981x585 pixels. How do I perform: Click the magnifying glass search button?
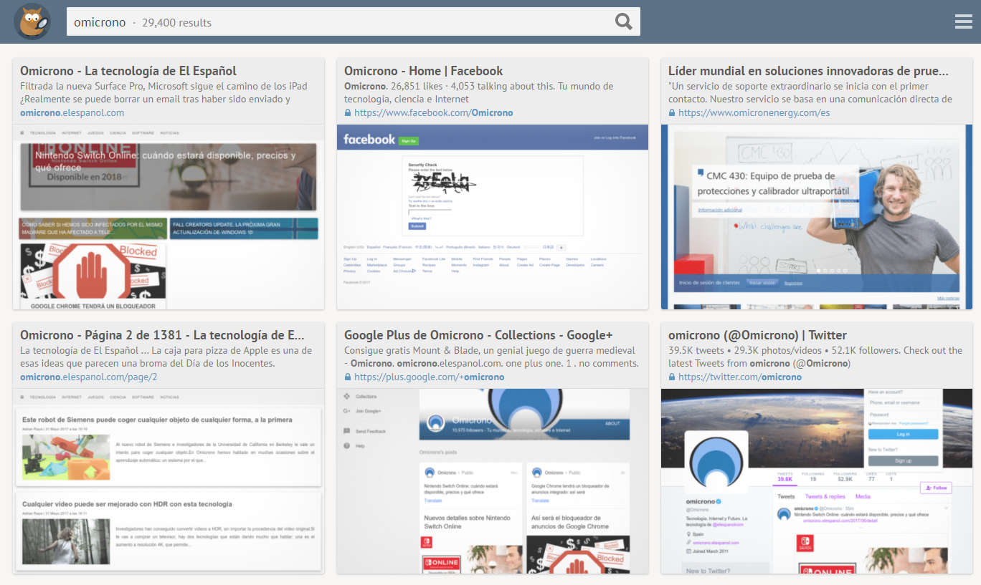[624, 22]
